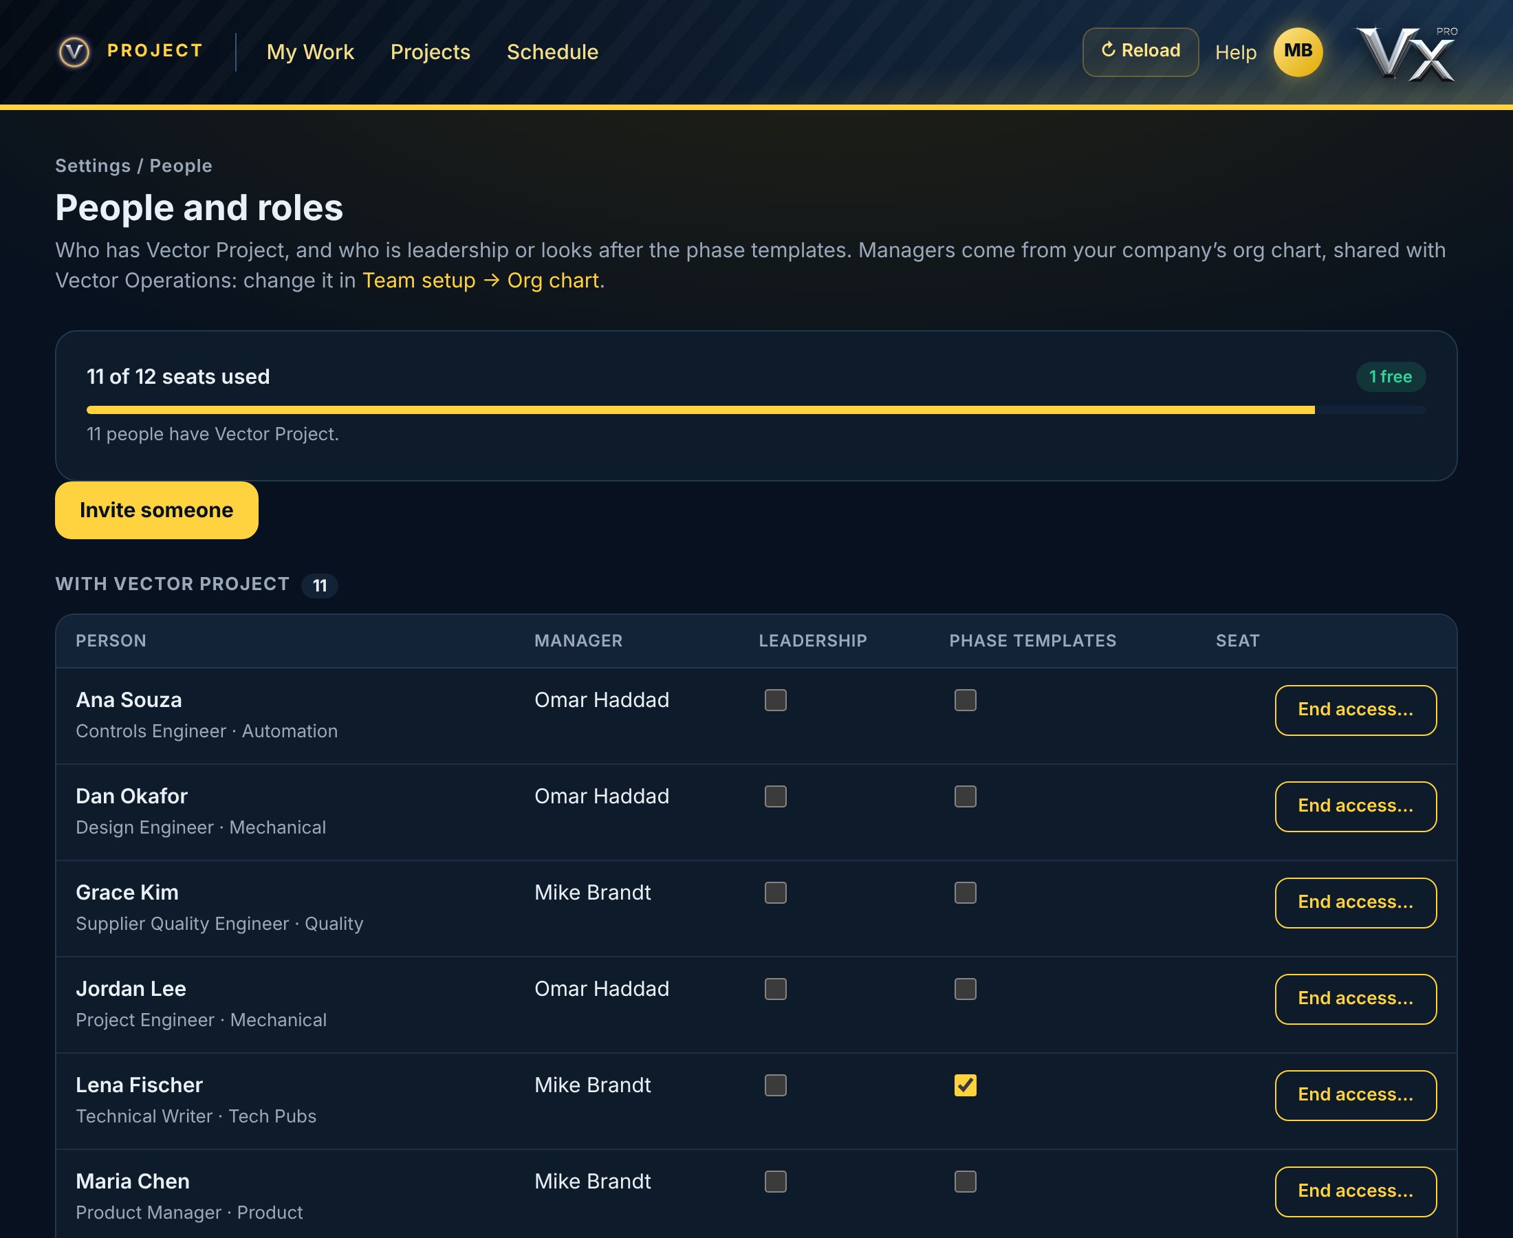Enable Leadership for Dan Okafor

coord(775,796)
